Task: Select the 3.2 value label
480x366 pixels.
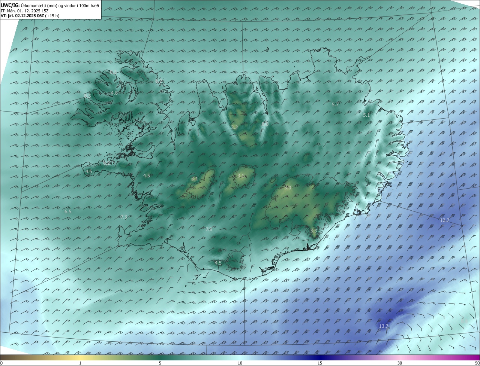Action: click(x=234, y=128)
